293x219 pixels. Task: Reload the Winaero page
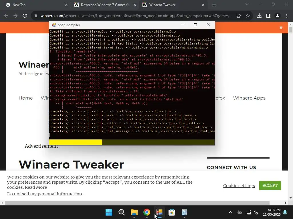click(25, 16)
